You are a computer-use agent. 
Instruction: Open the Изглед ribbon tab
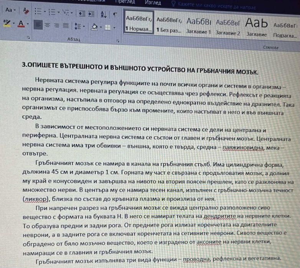pyautogui.click(x=153, y=3)
